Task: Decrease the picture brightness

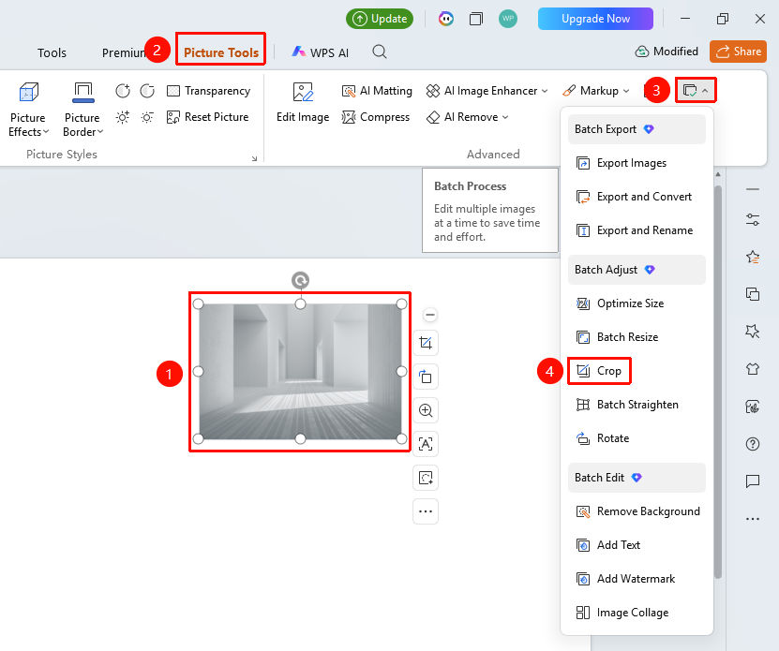Action: click(147, 117)
